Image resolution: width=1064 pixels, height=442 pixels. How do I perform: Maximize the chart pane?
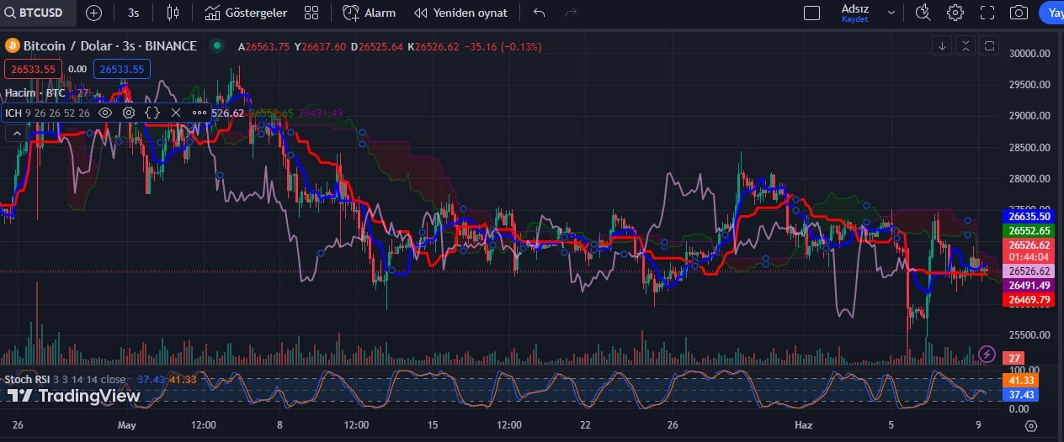pos(990,46)
